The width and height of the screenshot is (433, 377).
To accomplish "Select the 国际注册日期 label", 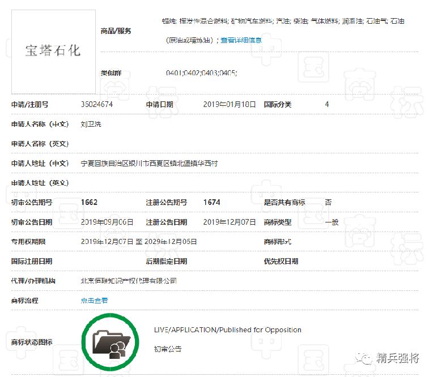I will [x=32, y=261].
